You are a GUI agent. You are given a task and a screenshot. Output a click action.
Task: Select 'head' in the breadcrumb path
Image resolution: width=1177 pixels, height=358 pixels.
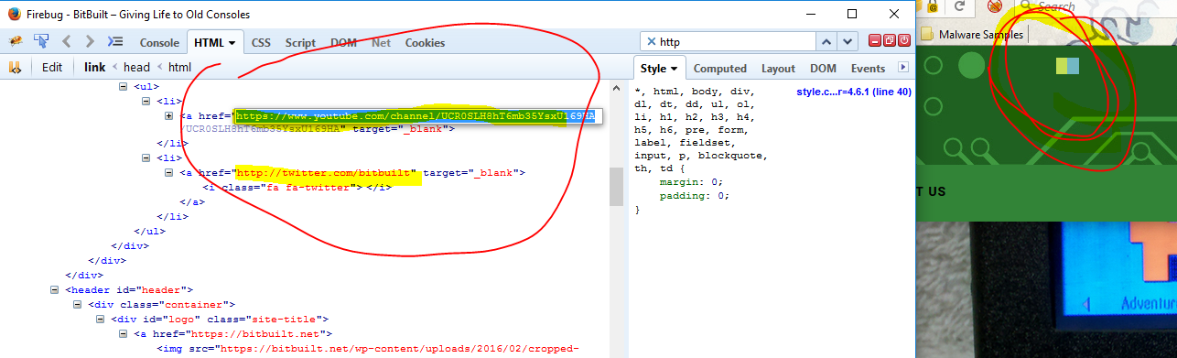coord(136,68)
